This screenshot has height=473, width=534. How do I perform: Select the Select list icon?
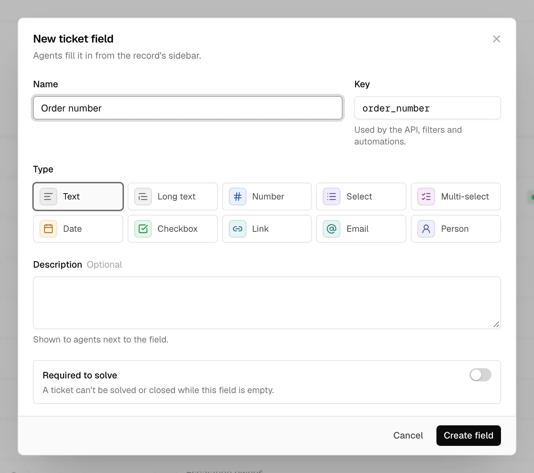coord(332,197)
